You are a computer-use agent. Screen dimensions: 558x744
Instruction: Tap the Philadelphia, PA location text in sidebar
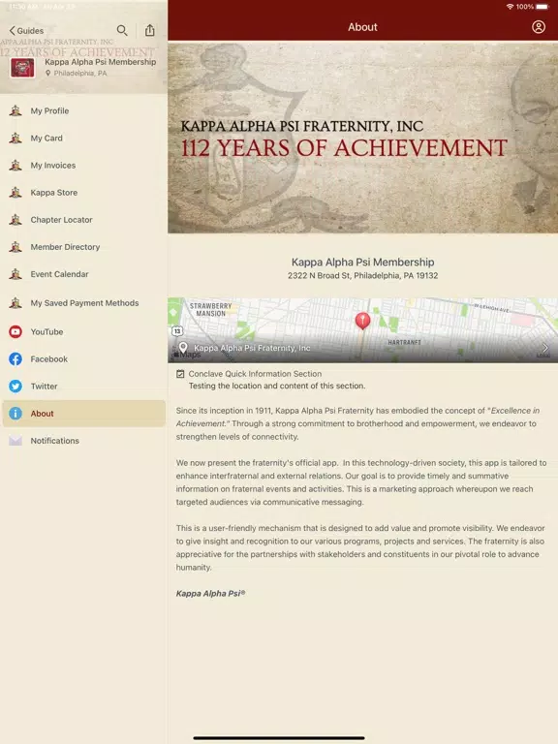click(x=80, y=73)
